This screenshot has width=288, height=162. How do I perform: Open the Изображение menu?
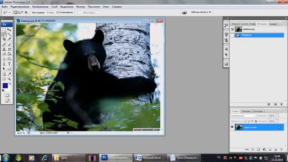40,7
